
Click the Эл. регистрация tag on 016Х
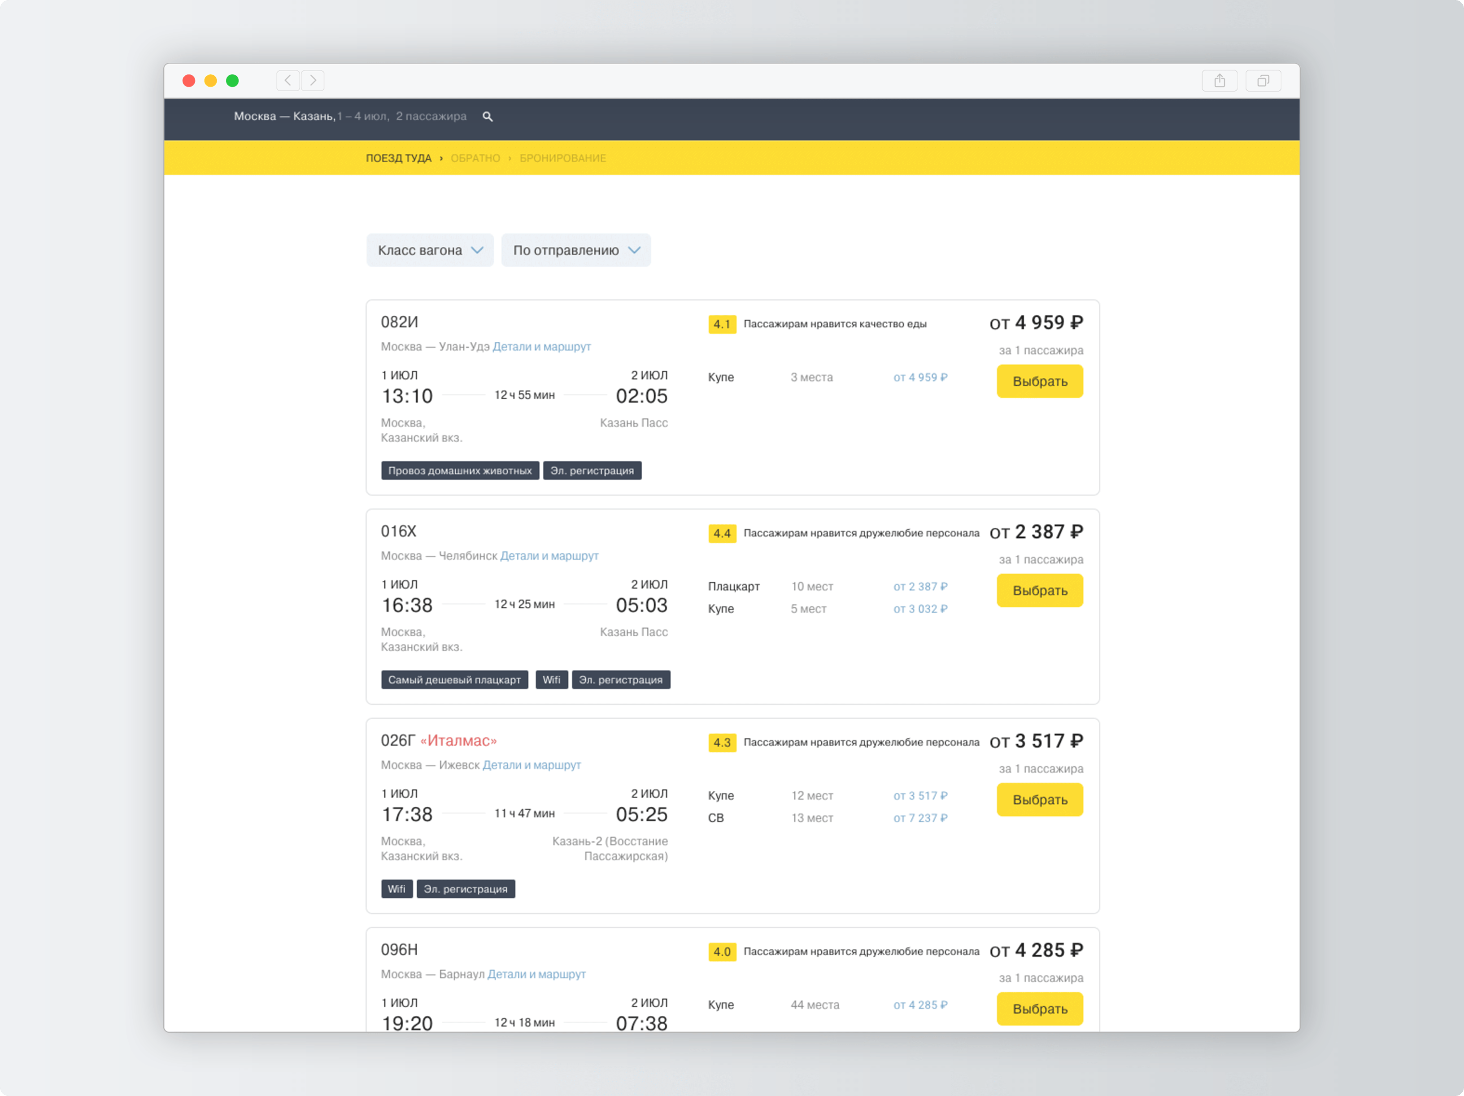(x=621, y=680)
